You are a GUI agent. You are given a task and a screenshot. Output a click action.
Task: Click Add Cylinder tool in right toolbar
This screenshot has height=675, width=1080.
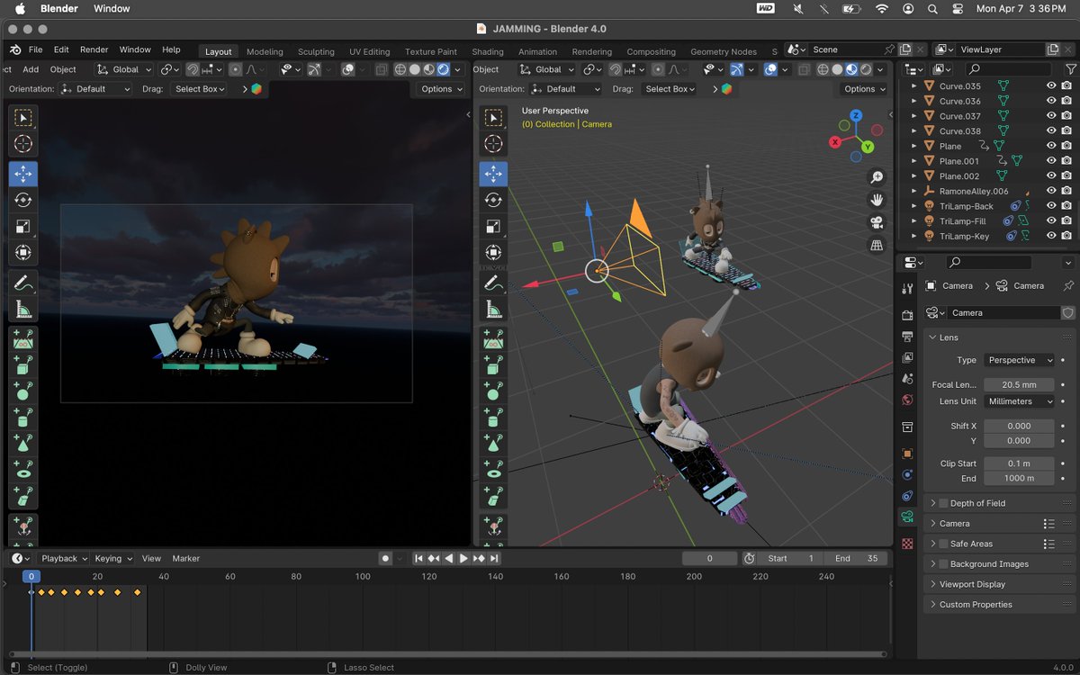coord(493,418)
